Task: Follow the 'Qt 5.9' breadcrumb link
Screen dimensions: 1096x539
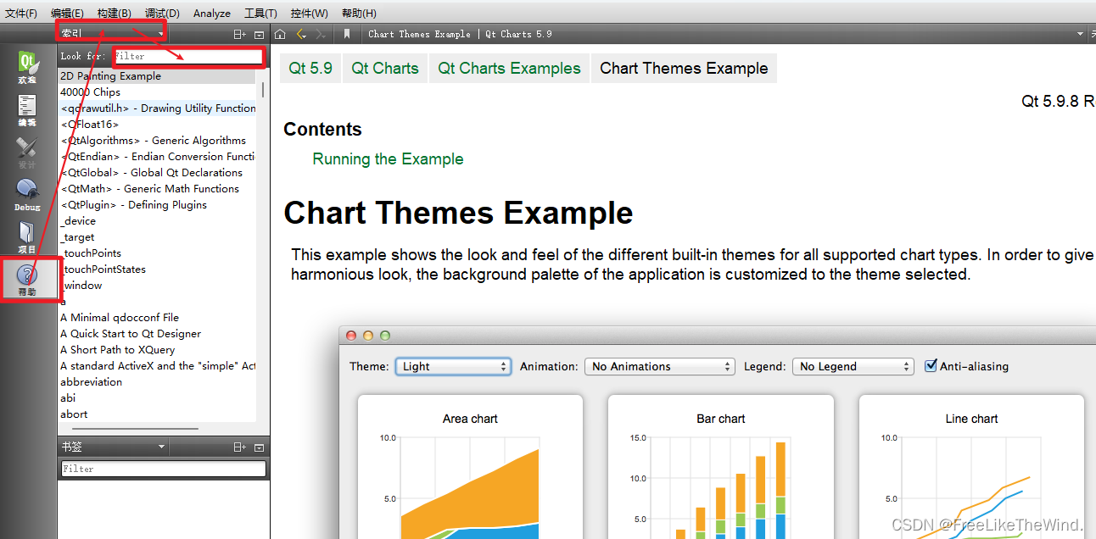Action: pos(310,69)
